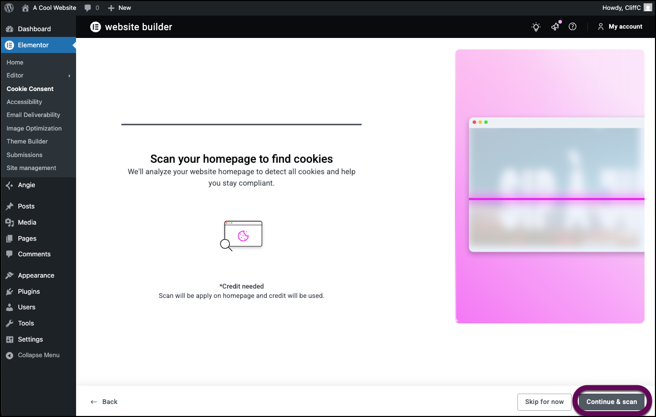656x417 pixels.
Task: Click the *Credit needed note
Action: point(242,286)
